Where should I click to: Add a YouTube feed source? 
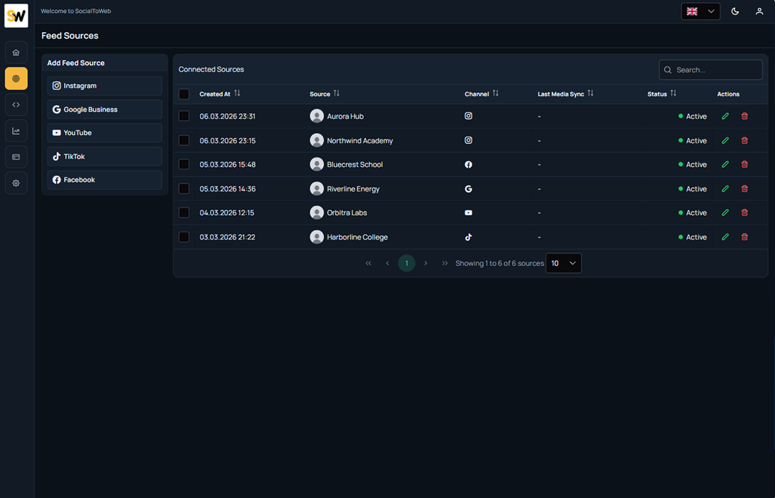coord(104,133)
